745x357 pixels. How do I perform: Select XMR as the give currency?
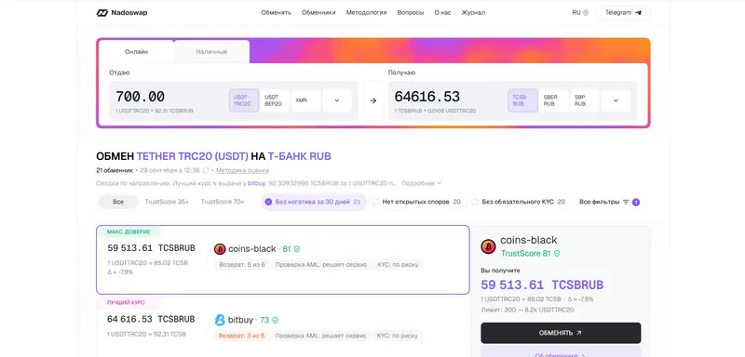tap(305, 100)
